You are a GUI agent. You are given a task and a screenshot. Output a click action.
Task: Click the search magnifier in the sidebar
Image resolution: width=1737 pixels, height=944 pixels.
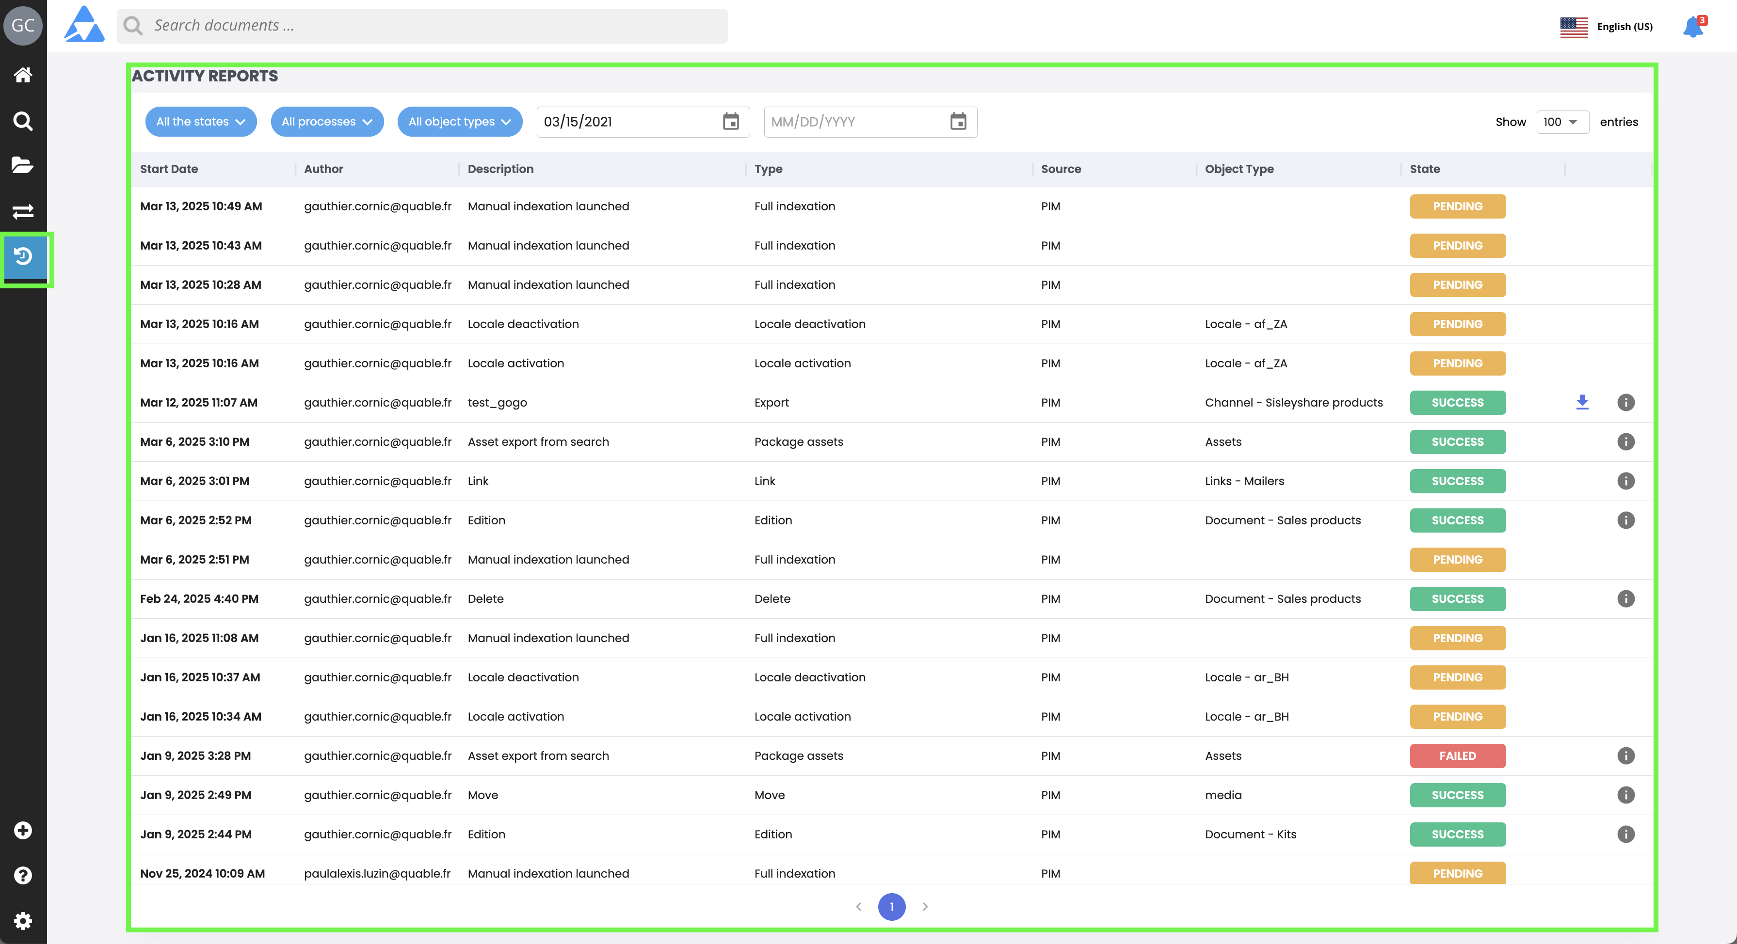(23, 121)
